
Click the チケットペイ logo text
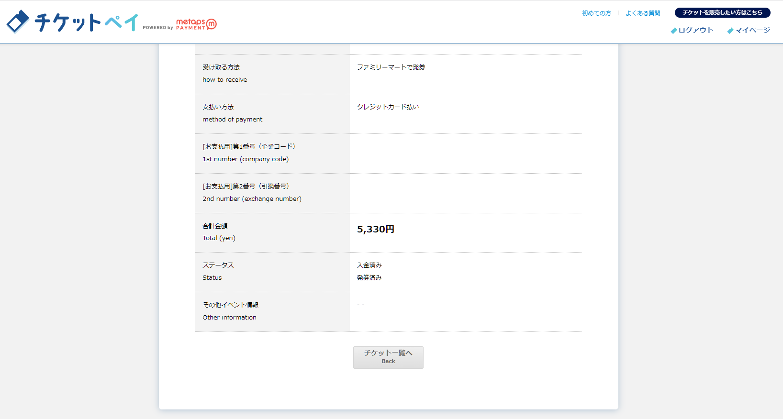pos(86,22)
